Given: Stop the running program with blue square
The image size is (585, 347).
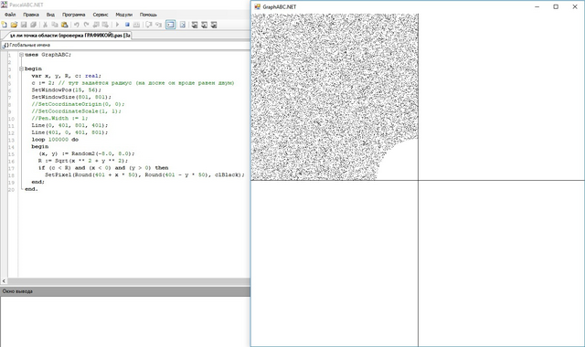Looking at the screenshot, I should tap(127, 25).
